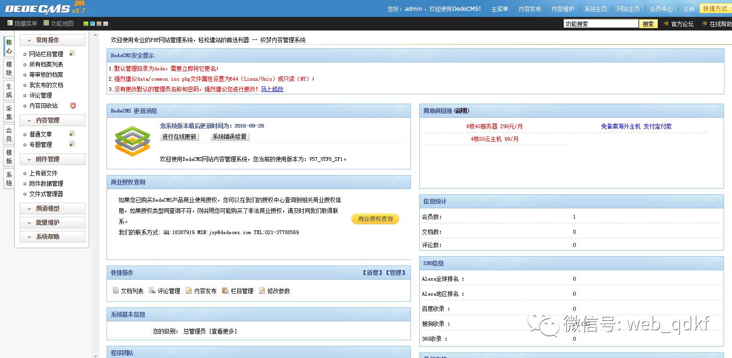The height and width of the screenshot is (358, 732).
Task: Open 内容发布 in the top navigation
Action: pyautogui.click(x=530, y=9)
